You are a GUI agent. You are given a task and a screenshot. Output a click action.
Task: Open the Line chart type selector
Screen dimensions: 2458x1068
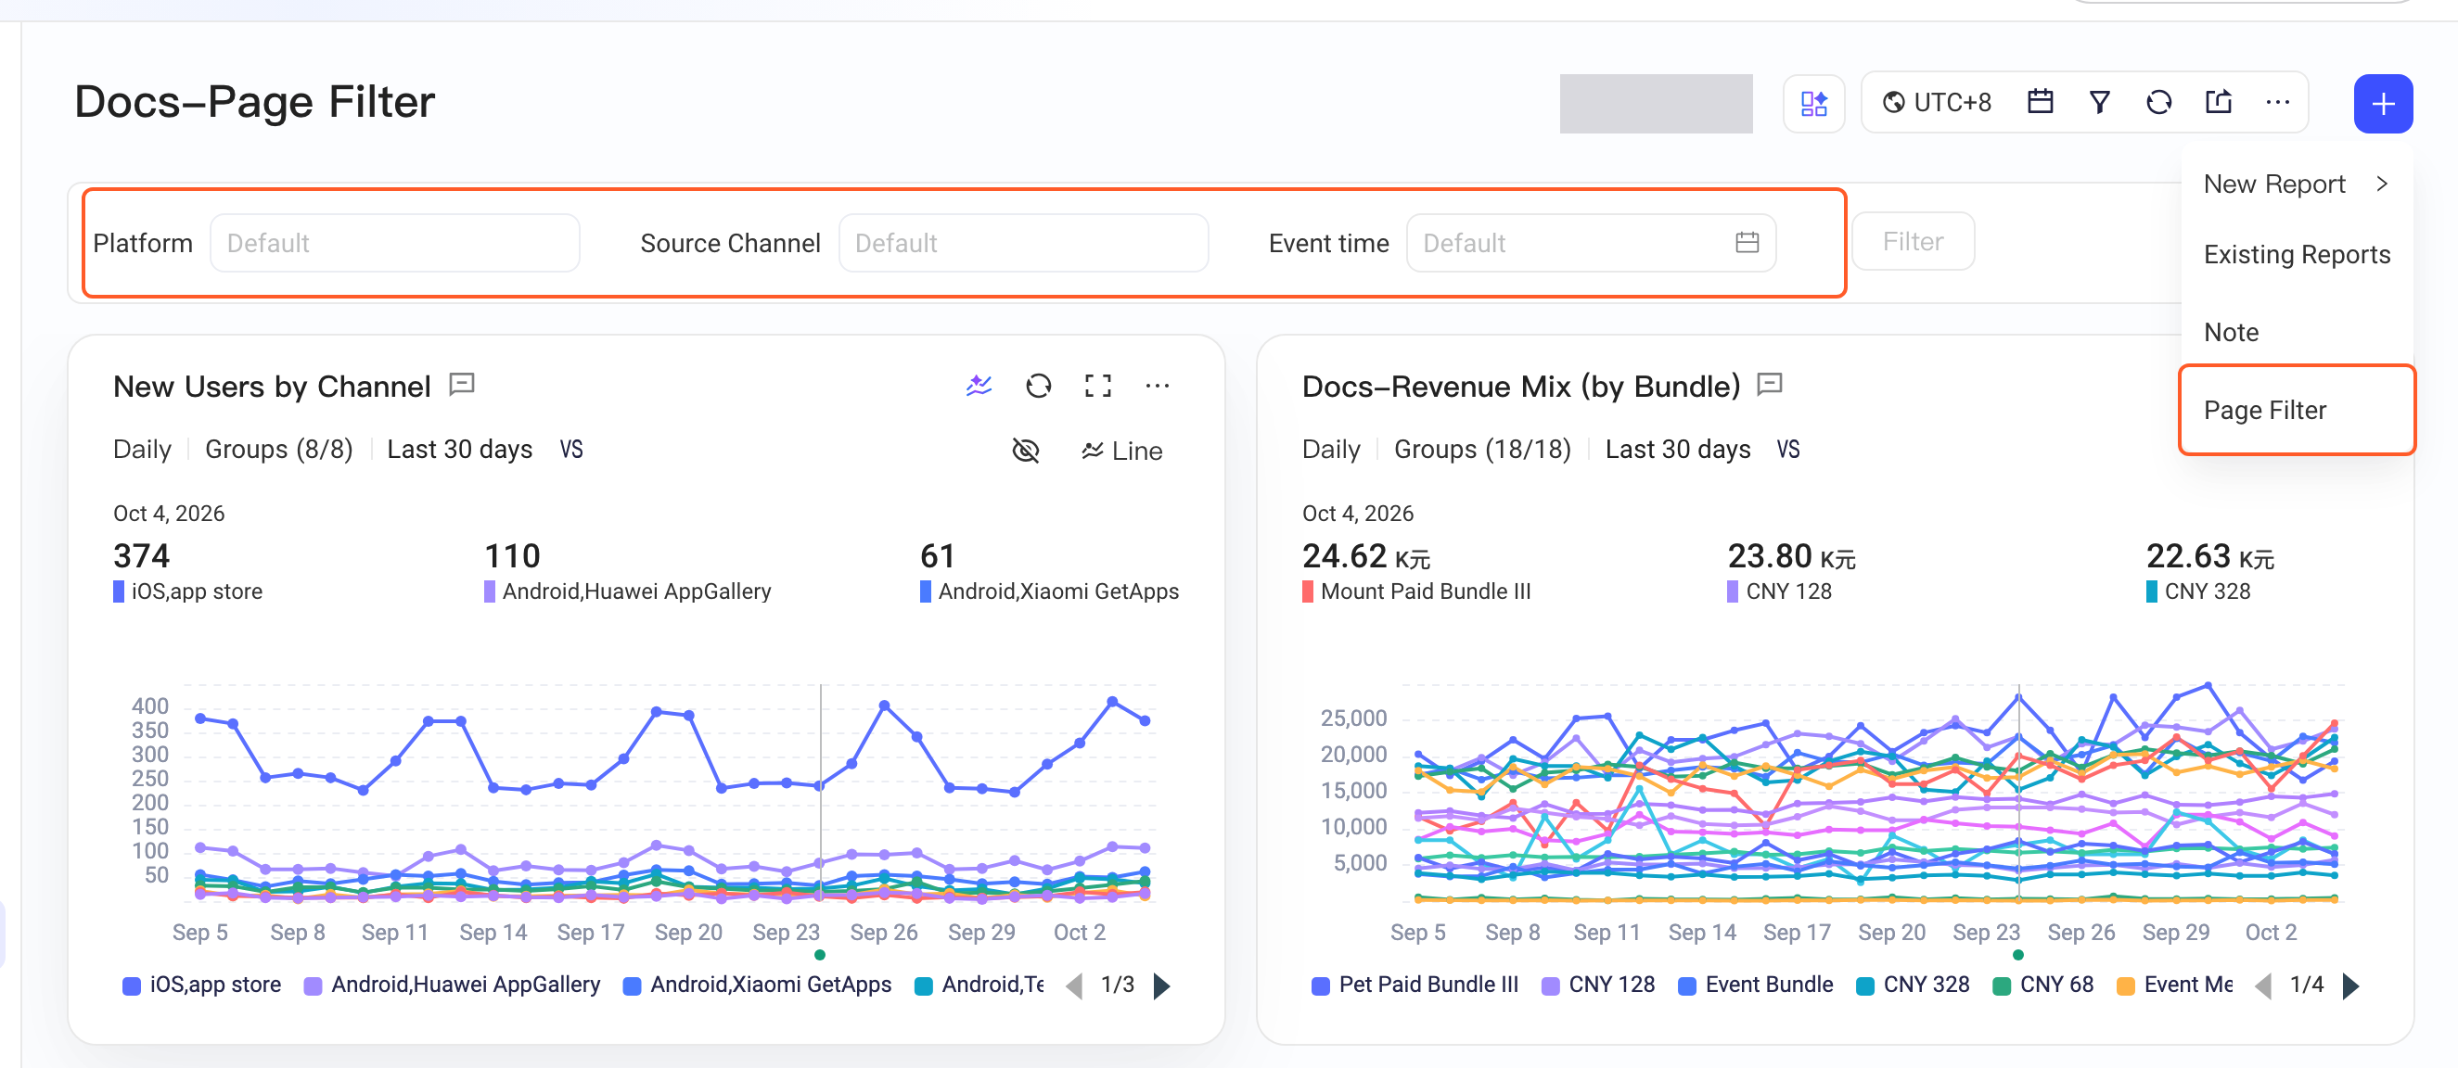pyautogui.click(x=1121, y=450)
